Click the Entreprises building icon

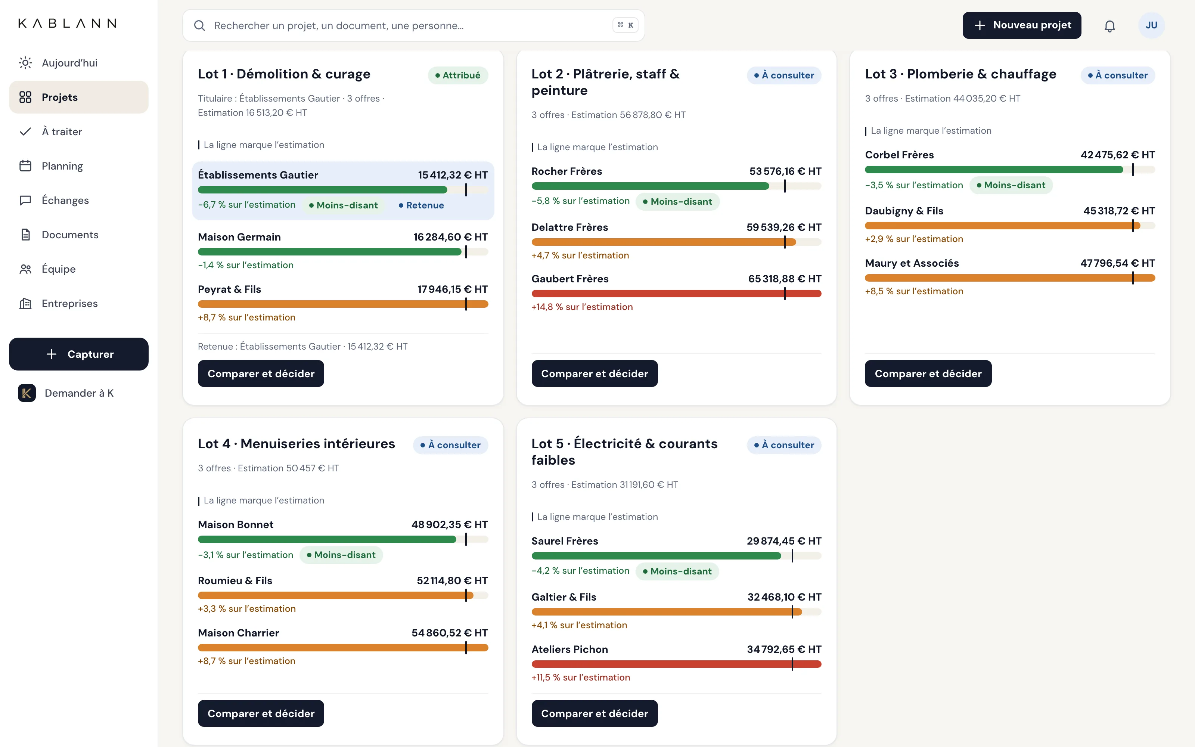[25, 303]
